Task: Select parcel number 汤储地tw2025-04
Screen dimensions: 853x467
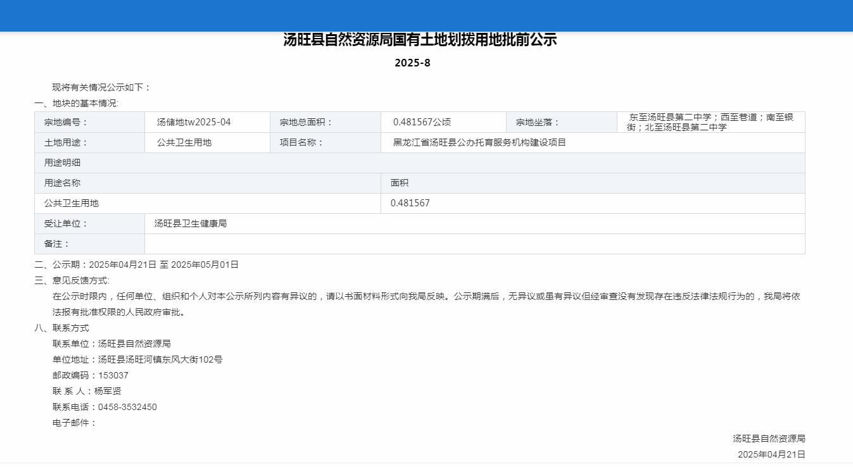Action: 194,122
